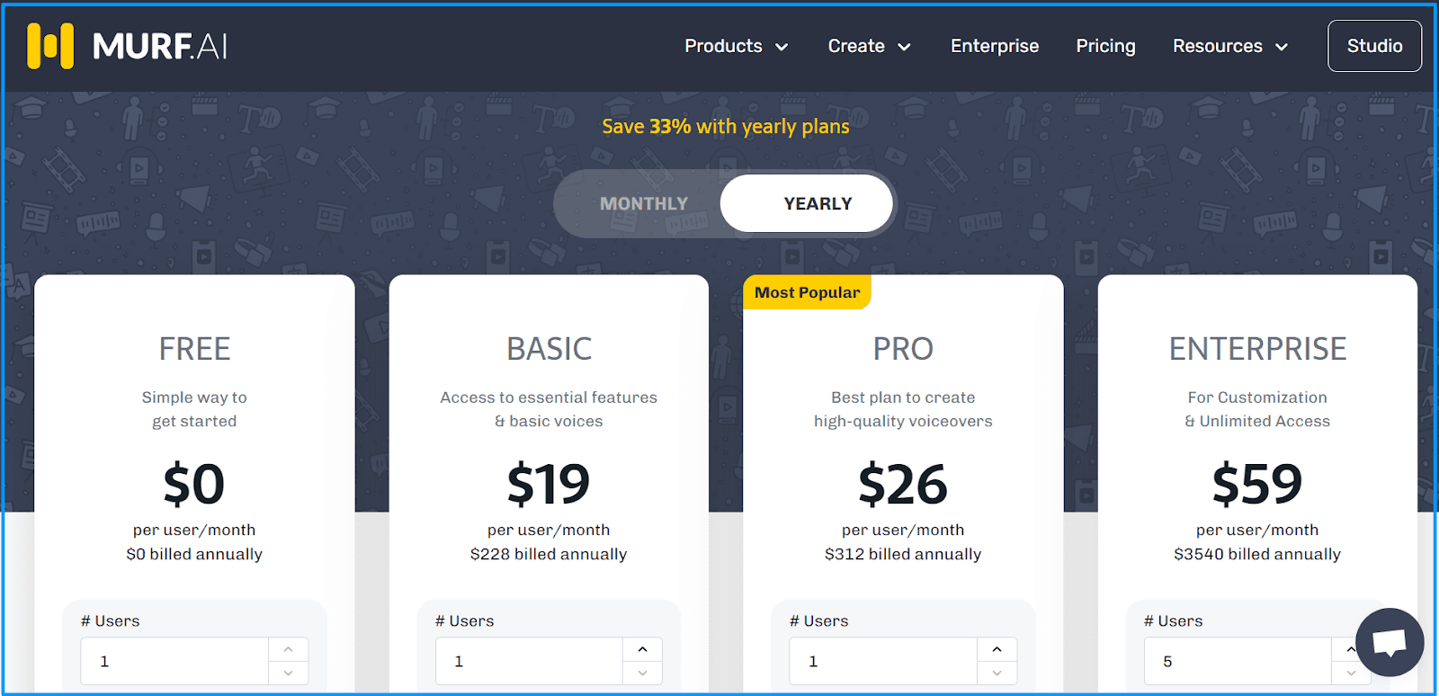Click the Enterprise plan users field
The height and width of the screenshot is (696, 1439).
coord(1237,662)
